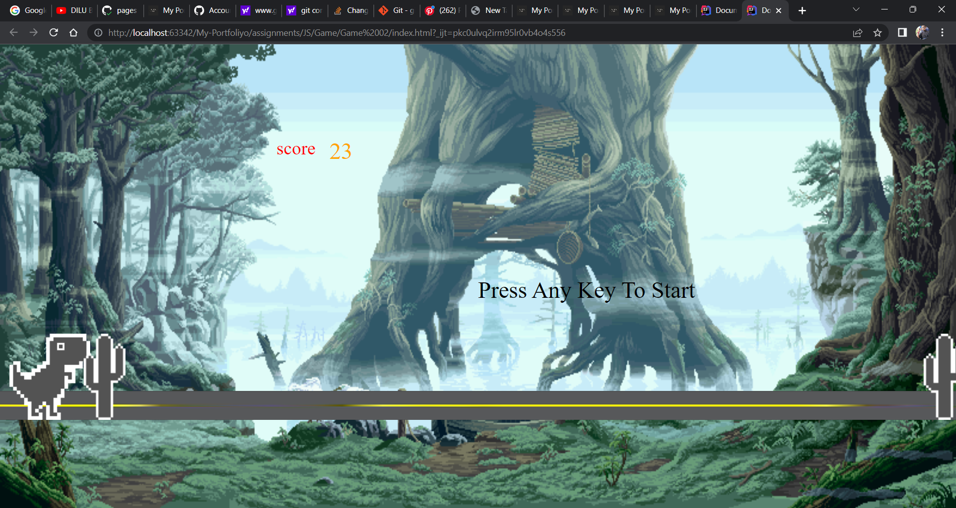Open the Pinterest (262) tab
956x508 pixels.
tap(443, 10)
